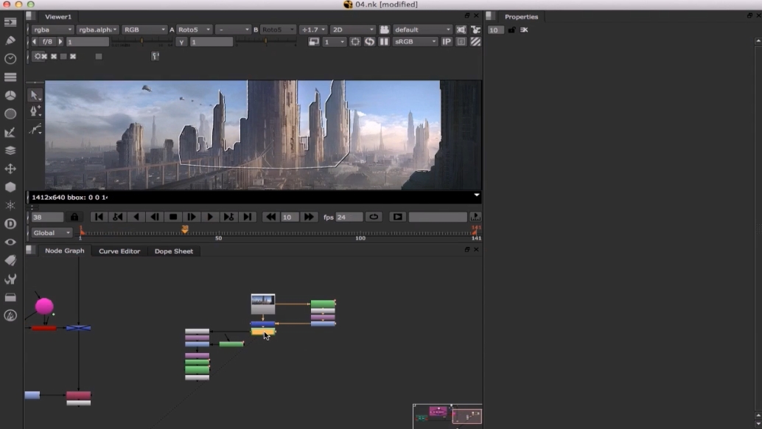762x429 pixels.
Task: Go to the last frame
Action: point(248,217)
